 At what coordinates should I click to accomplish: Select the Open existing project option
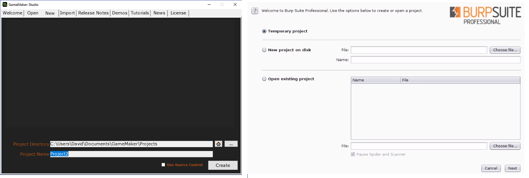[x=264, y=79]
